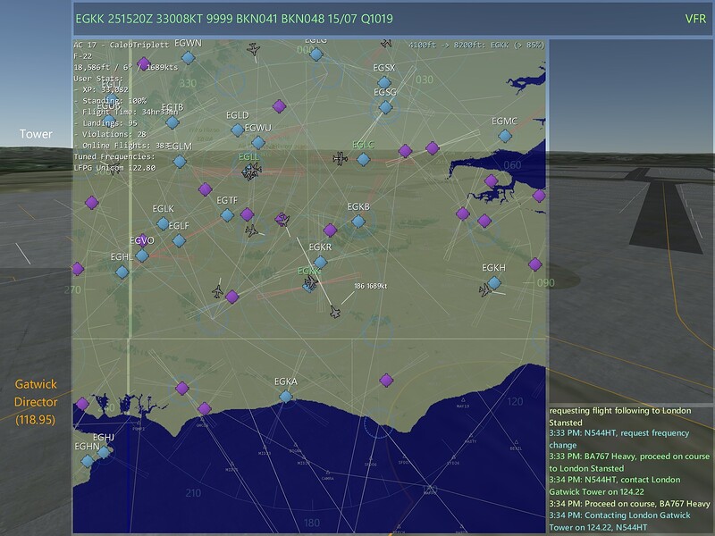Viewport: 715px width, 536px height.
Task: Select the EGLC London City airport marker
Action: coord(364,160)
